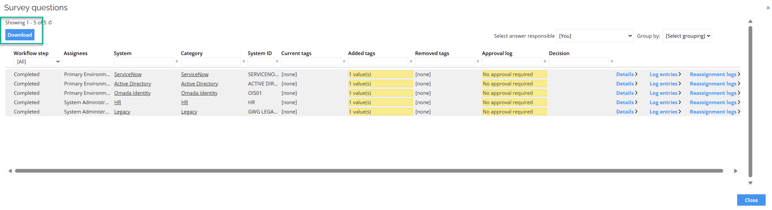
Task: Click 'System Administr...' assignee in Legacy row
Action: [x=87, y=112]
